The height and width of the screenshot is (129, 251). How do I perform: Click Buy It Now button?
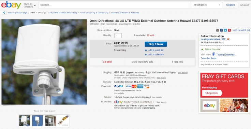click(x=156, y=44)
